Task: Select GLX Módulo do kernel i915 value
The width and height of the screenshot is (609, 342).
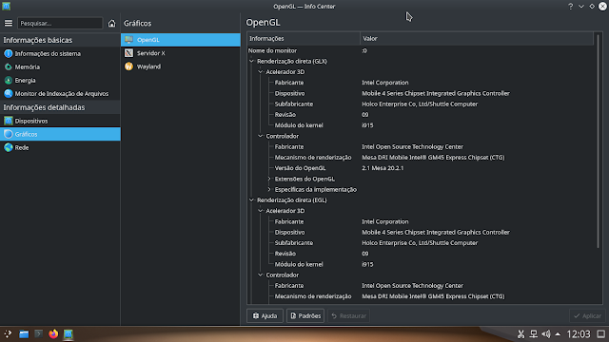Action: tap(367, 125)
